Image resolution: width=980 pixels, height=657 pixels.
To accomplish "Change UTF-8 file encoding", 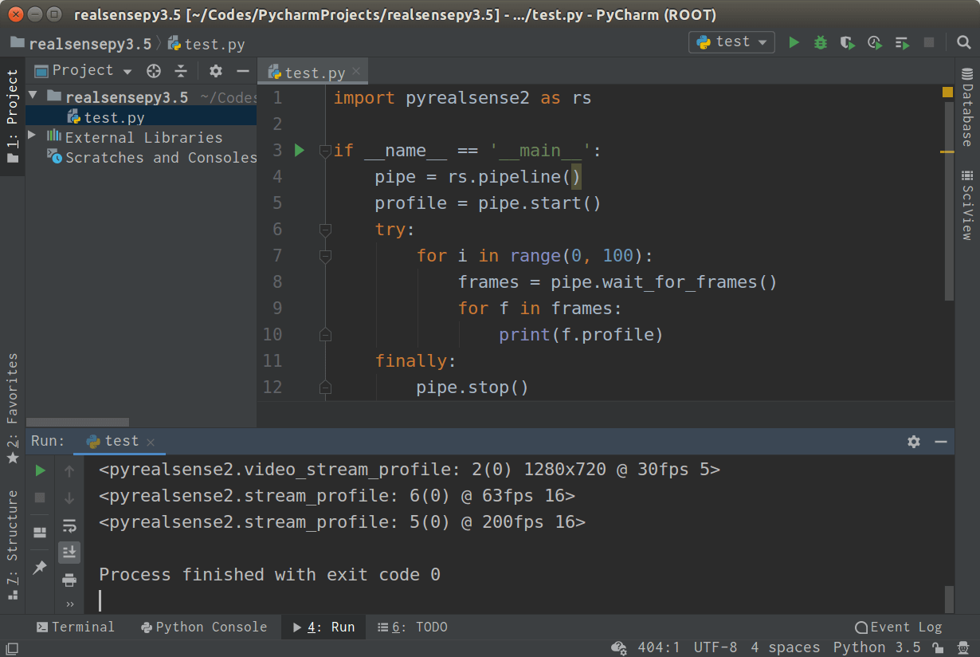I will coord(715,647).
